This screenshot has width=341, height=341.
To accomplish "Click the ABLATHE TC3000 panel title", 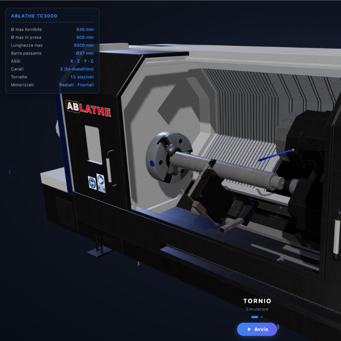I will [34, 16].
